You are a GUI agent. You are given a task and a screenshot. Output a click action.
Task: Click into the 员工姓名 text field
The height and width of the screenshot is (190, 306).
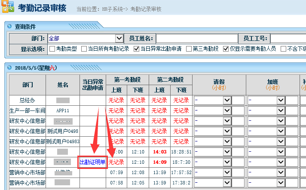(196, 39)
